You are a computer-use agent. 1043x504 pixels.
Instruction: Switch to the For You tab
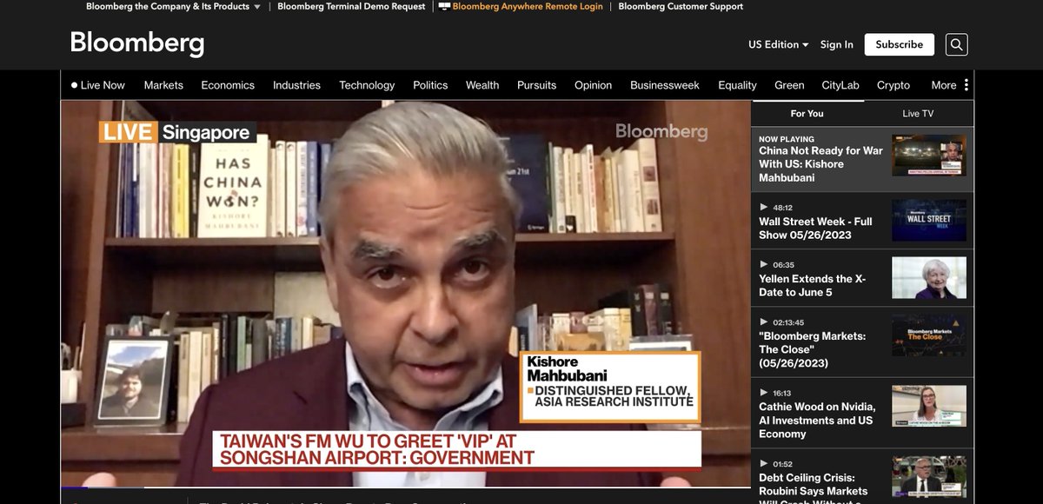(807, 114)
